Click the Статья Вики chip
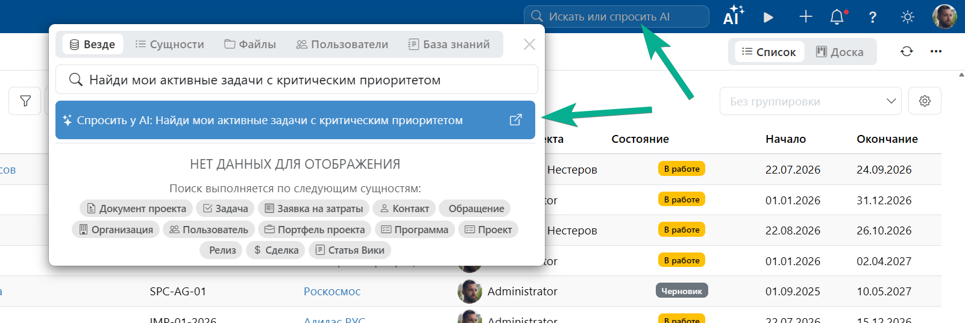Viewport: 965px width, 323px height. 350,250
